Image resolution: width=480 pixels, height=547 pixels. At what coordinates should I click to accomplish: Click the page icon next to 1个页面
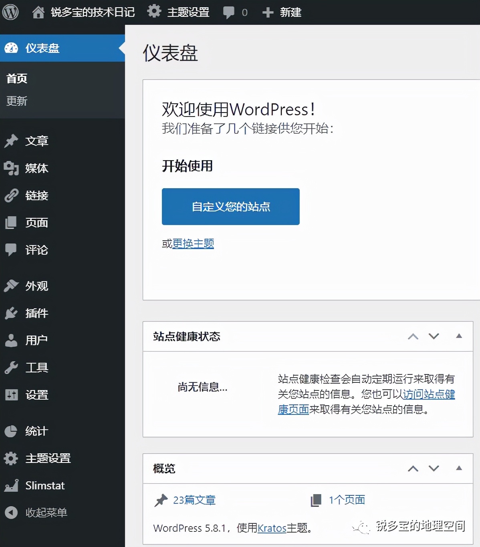click(316, 500)
